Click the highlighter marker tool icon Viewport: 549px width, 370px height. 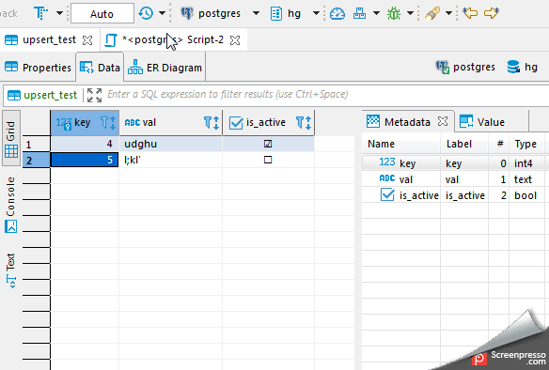point(432,14)
